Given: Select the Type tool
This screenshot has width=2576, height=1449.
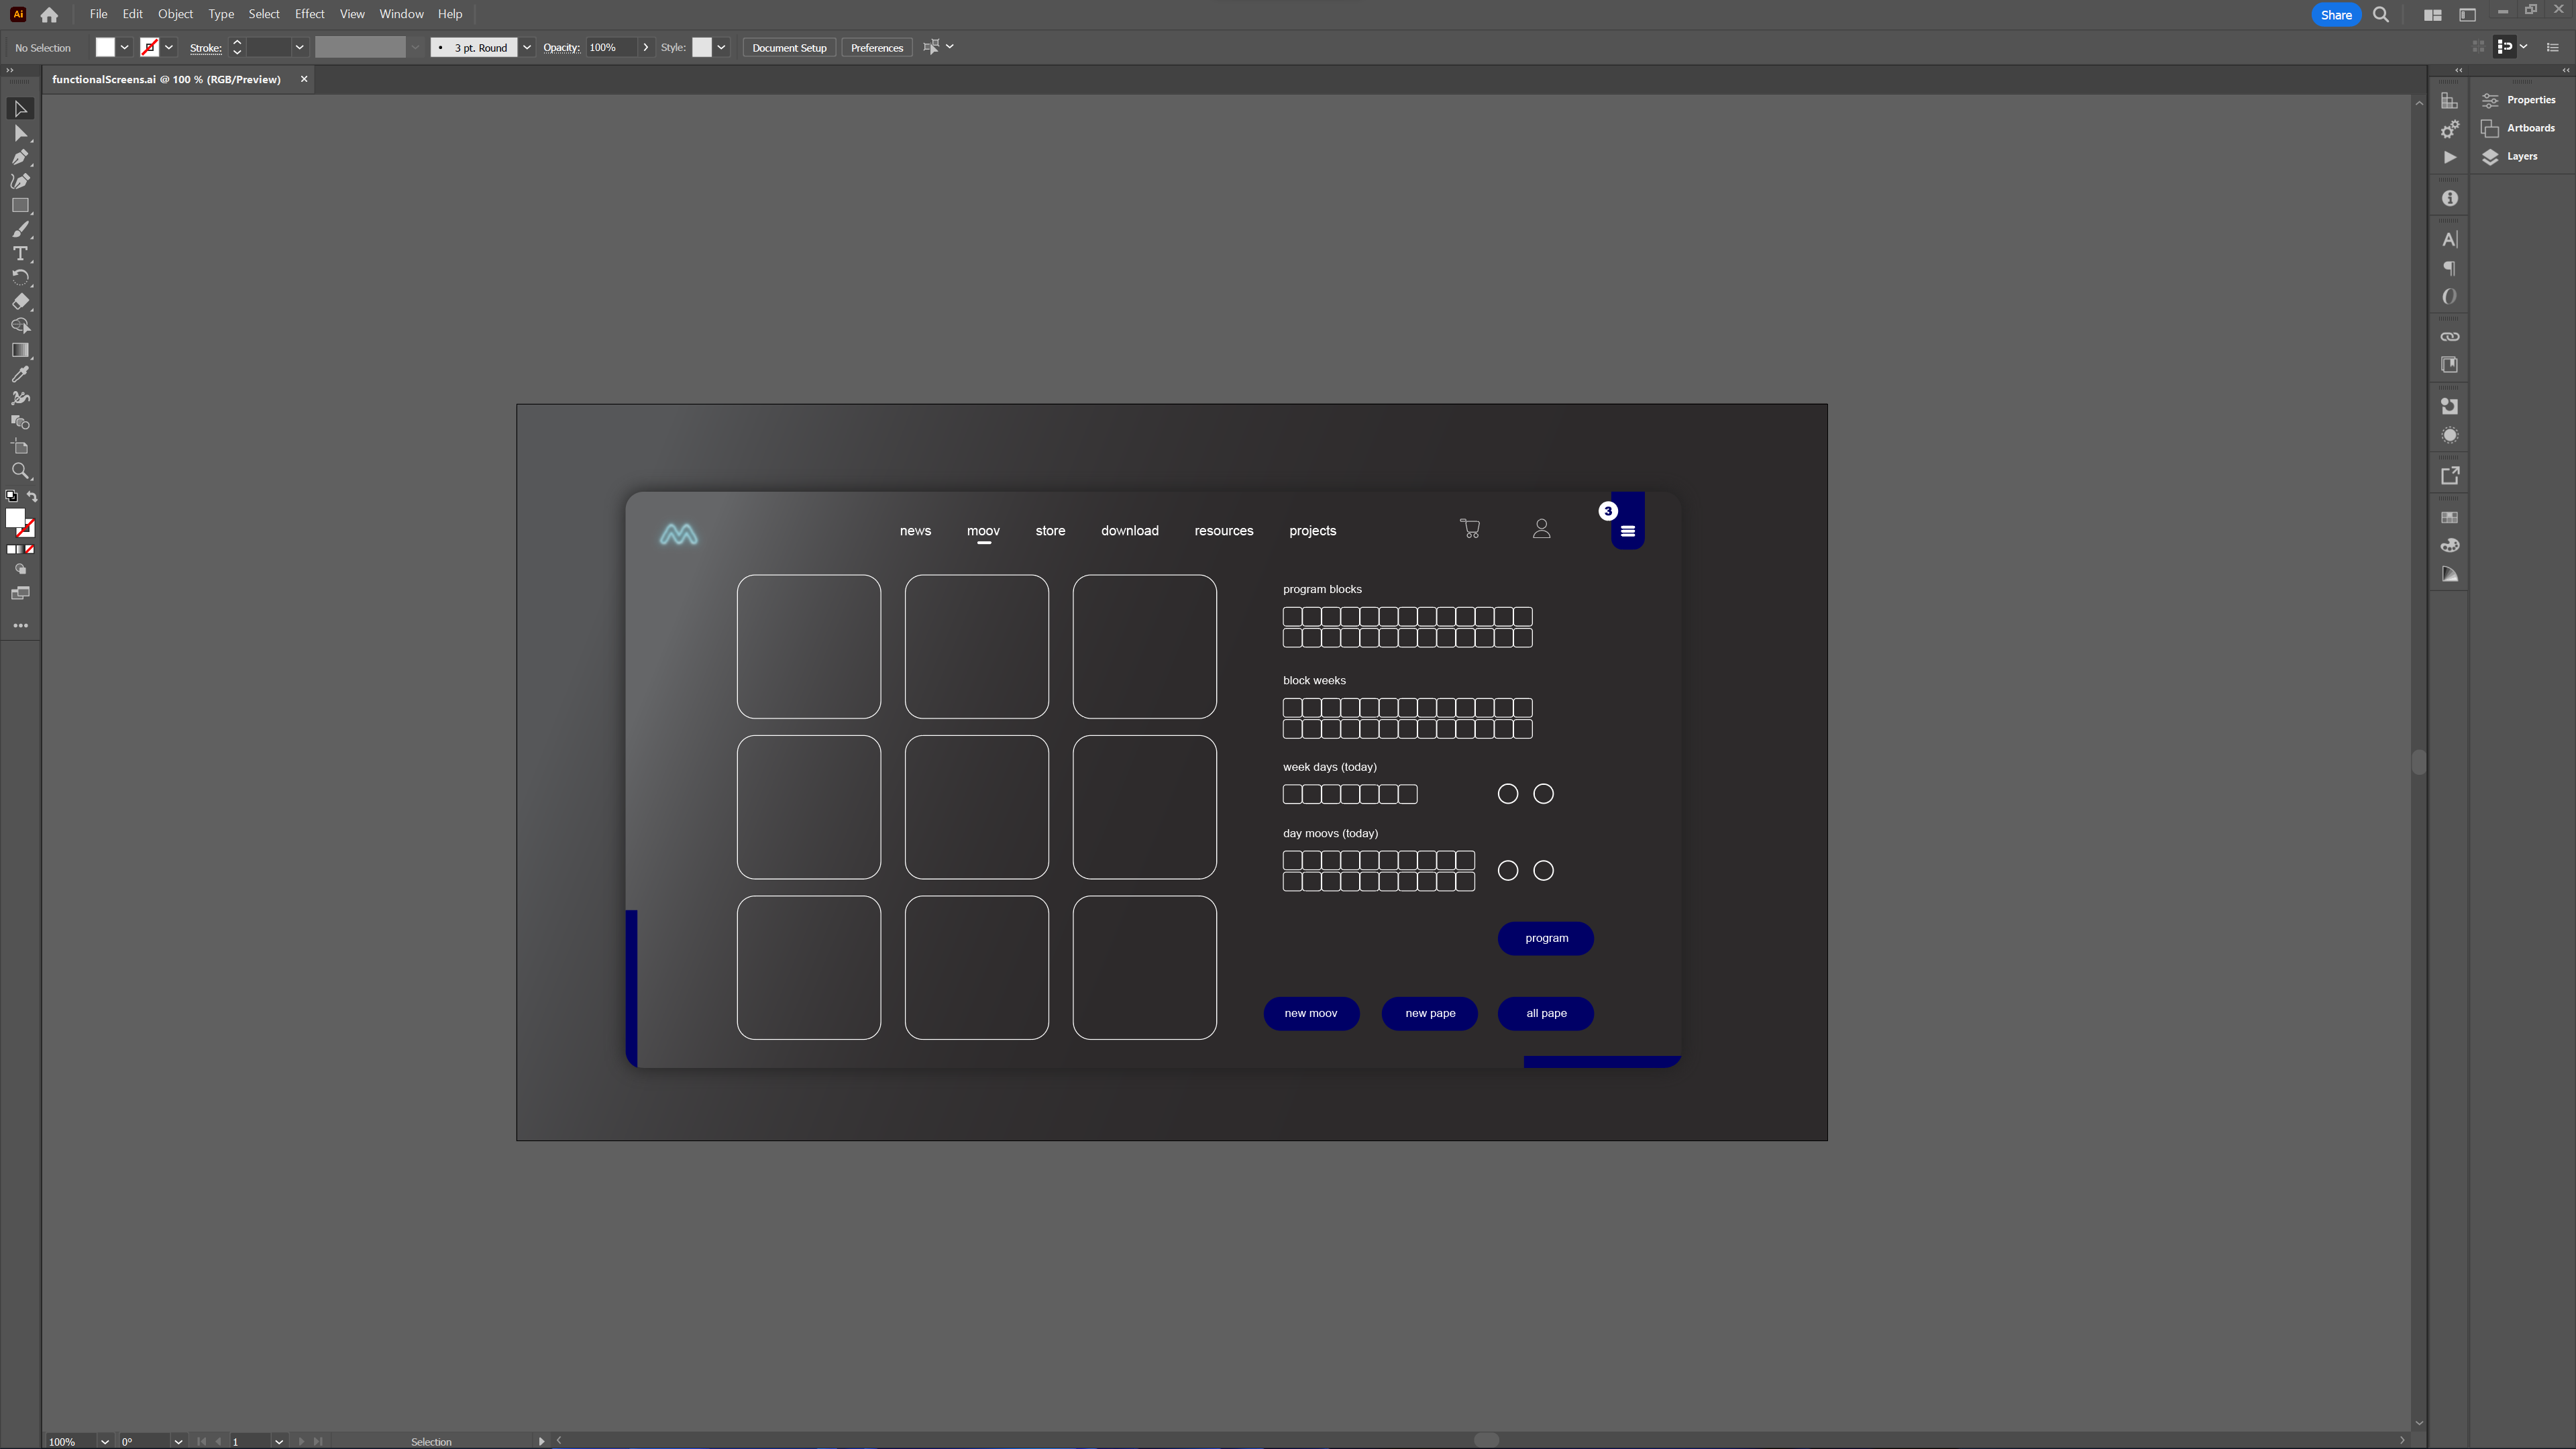Looking at the screenshot, I should (20, 254).
